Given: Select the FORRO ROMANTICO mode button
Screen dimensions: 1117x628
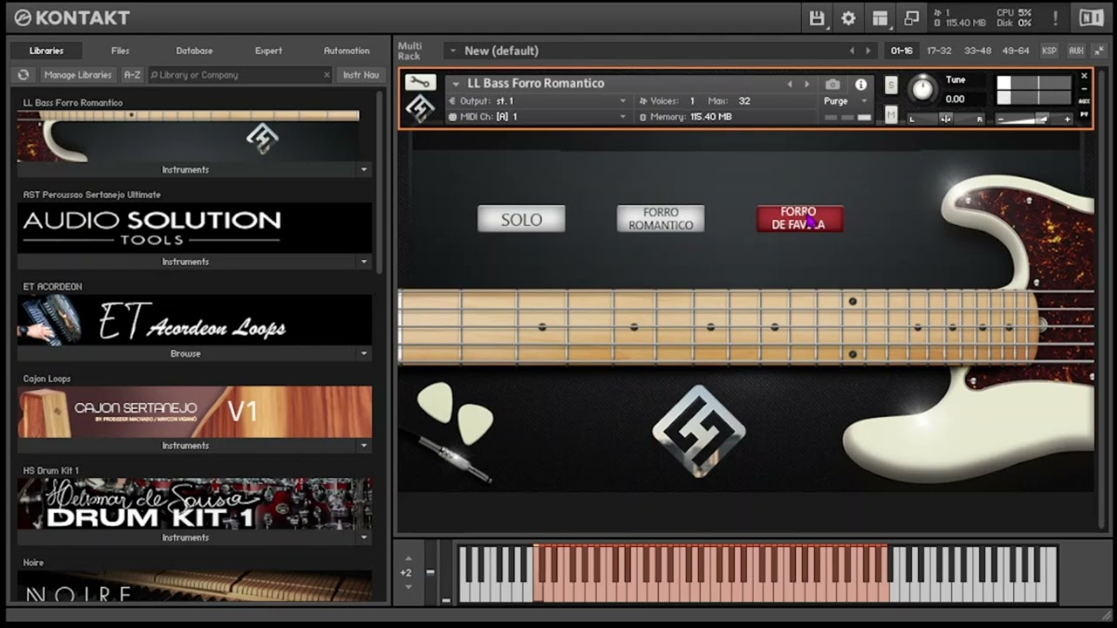Looking at the screenshot, I should tap(661, 219).
